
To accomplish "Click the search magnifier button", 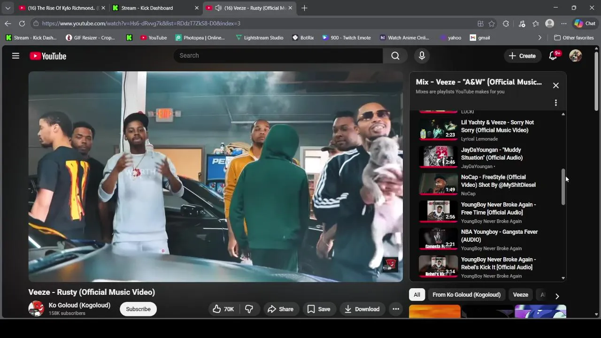I will point(395,56).
